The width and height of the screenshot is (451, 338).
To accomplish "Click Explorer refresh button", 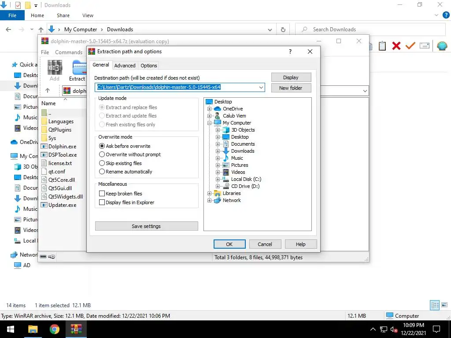I will 283,29.
